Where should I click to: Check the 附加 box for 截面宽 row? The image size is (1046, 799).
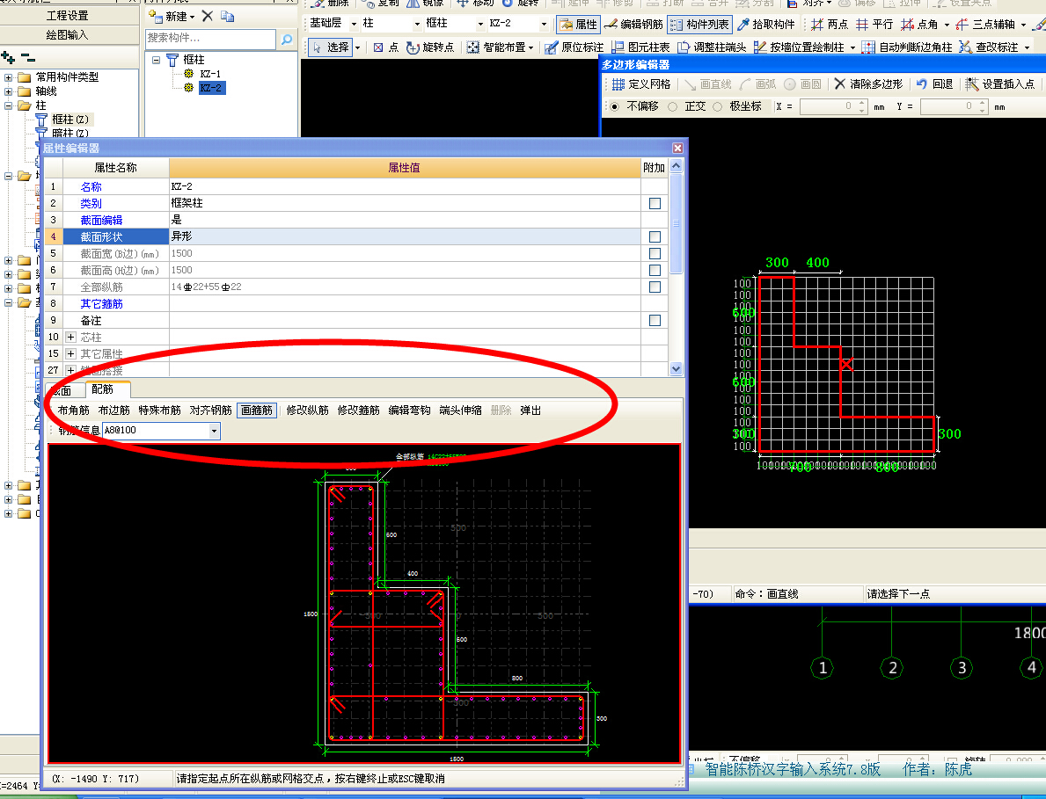[655, 253]
